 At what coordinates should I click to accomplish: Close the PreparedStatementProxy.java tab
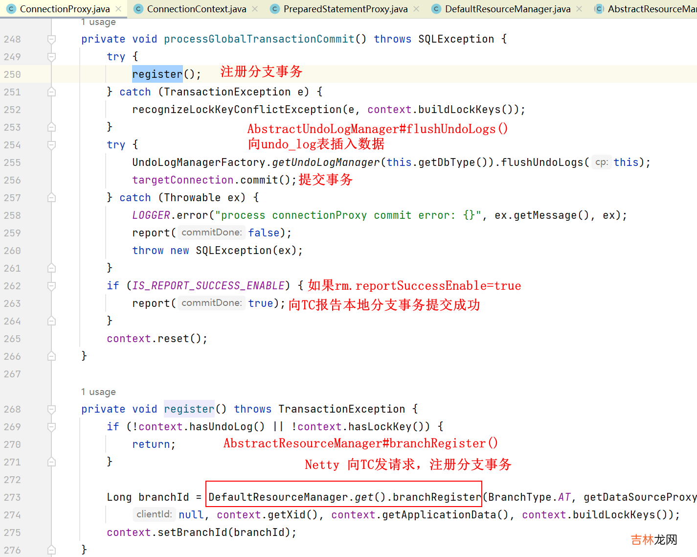point(416,9)
